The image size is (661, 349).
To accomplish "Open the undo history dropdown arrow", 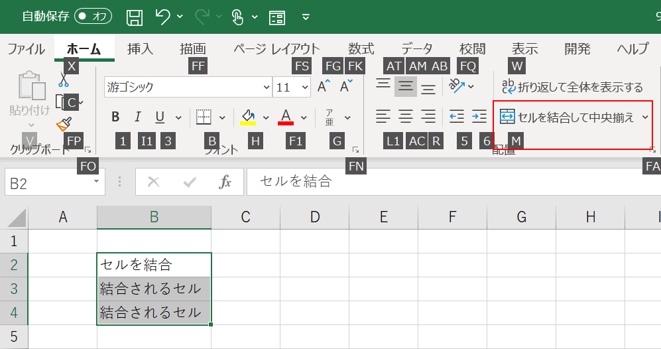I will (180, 17).
